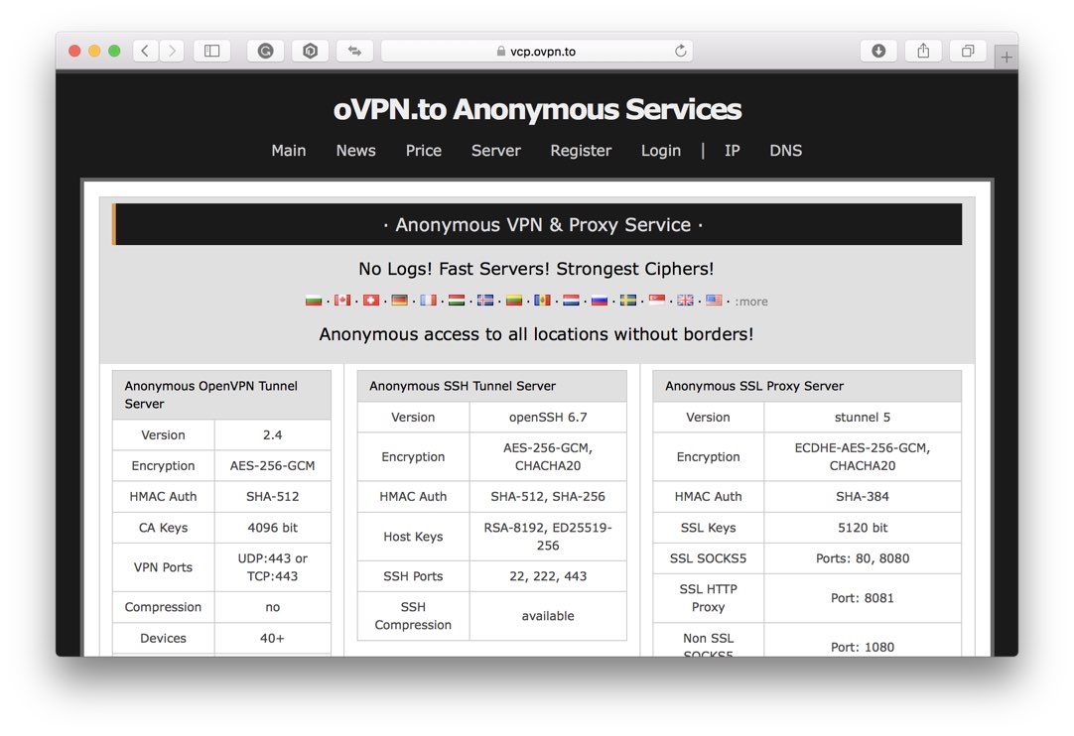Click the '40+' Devices value
The image size is (1074, 736).
[273, 638]
